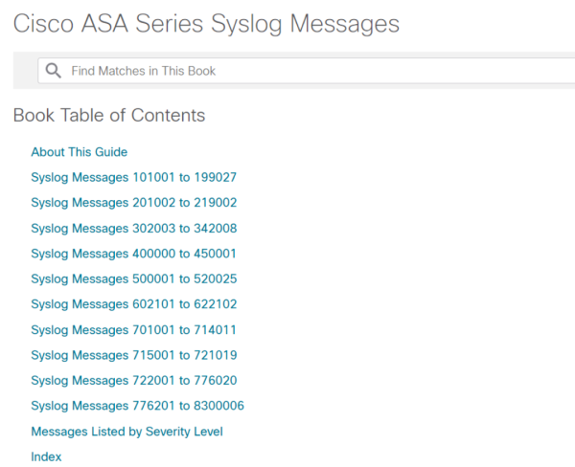Open the Index link
575x467 pixels.
click(46, 456)
